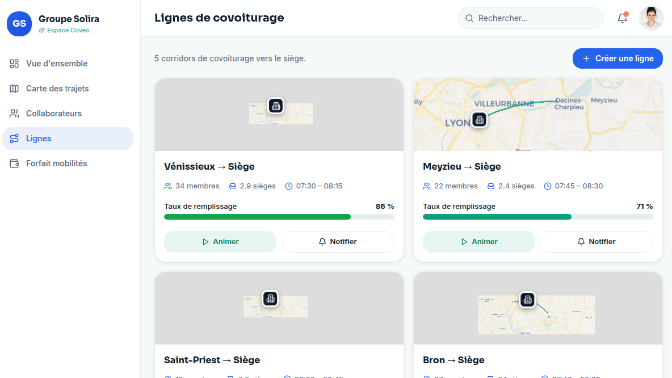Animate the Vénissieux → Siège line
This screenshot has height=378, width=672.
(220, 242)
